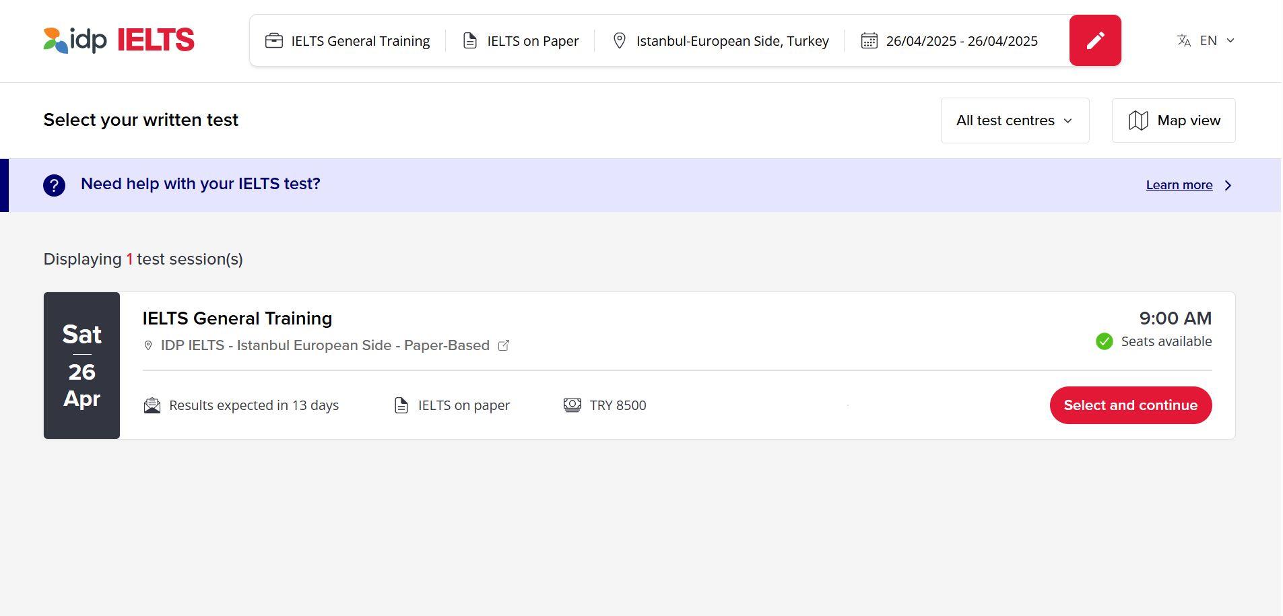Click the 26/04/2025 date range field
Viewport: 1283px width, 616px height.
click(x=950, y=40)
